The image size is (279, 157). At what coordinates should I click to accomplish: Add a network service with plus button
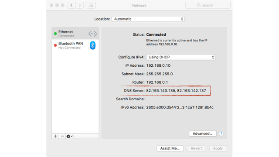55,136
